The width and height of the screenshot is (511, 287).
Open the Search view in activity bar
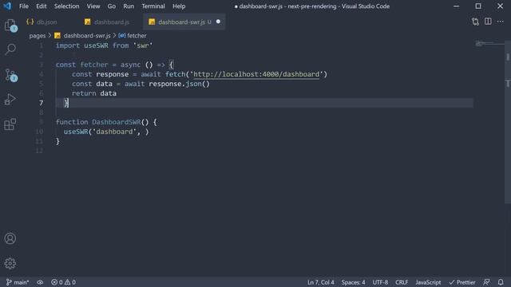pos(10,49)
